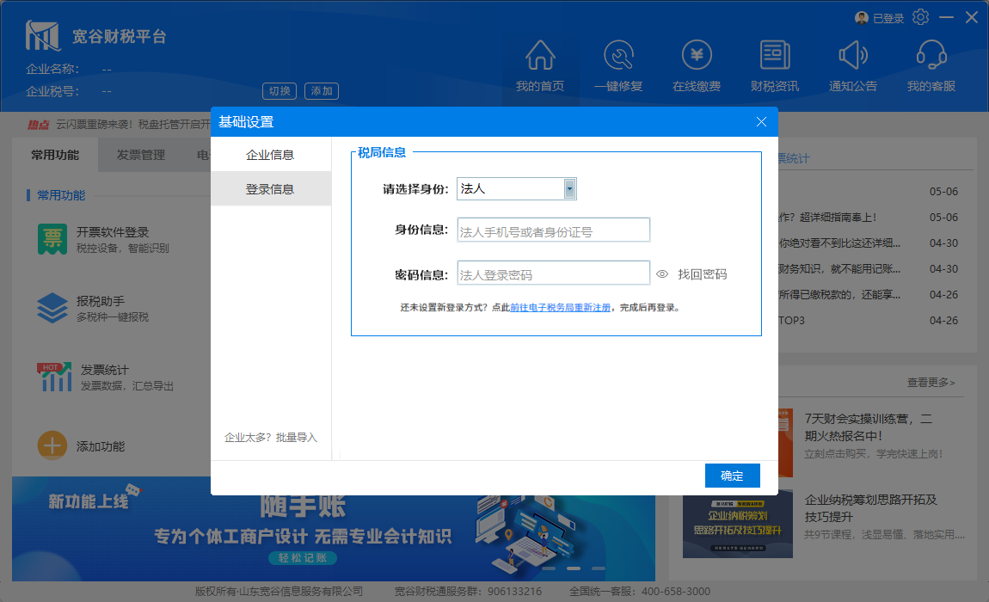
Task: Open 我的首页 home icon
Action: click(x=540, y=56)
